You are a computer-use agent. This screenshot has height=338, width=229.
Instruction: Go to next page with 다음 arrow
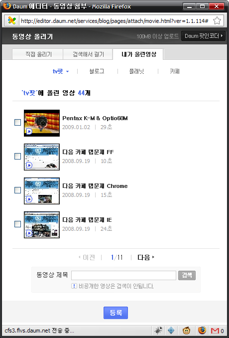(x=146, y=257)
